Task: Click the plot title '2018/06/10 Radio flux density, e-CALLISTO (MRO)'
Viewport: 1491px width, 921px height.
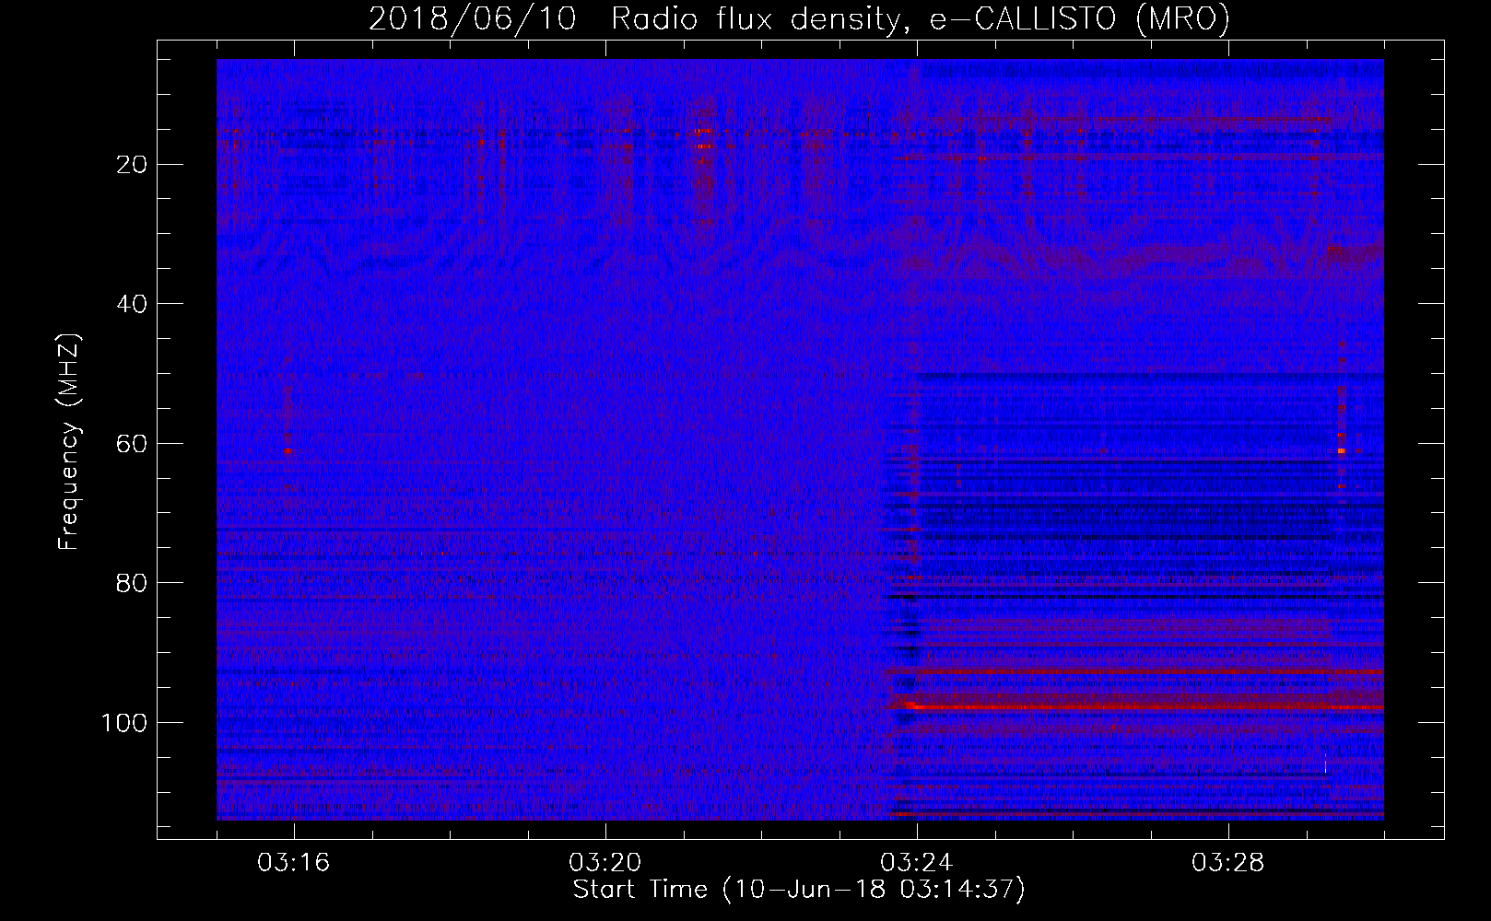Action: click(799, 19)
